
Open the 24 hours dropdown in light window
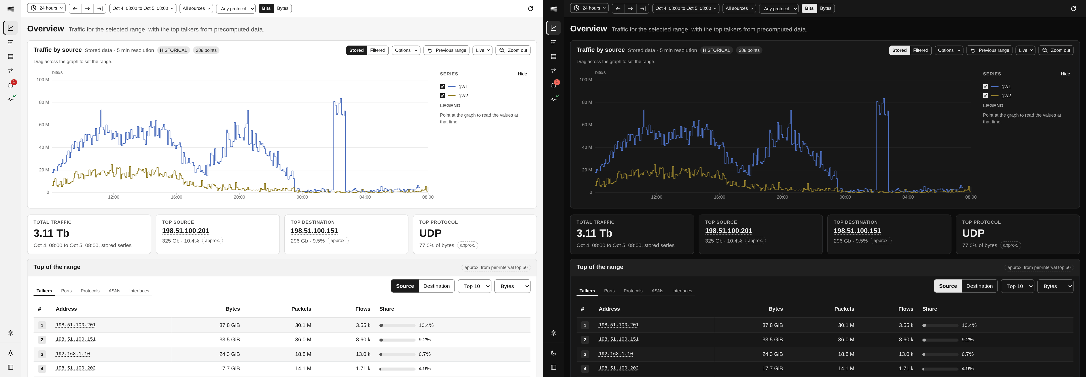coord(46,8)
